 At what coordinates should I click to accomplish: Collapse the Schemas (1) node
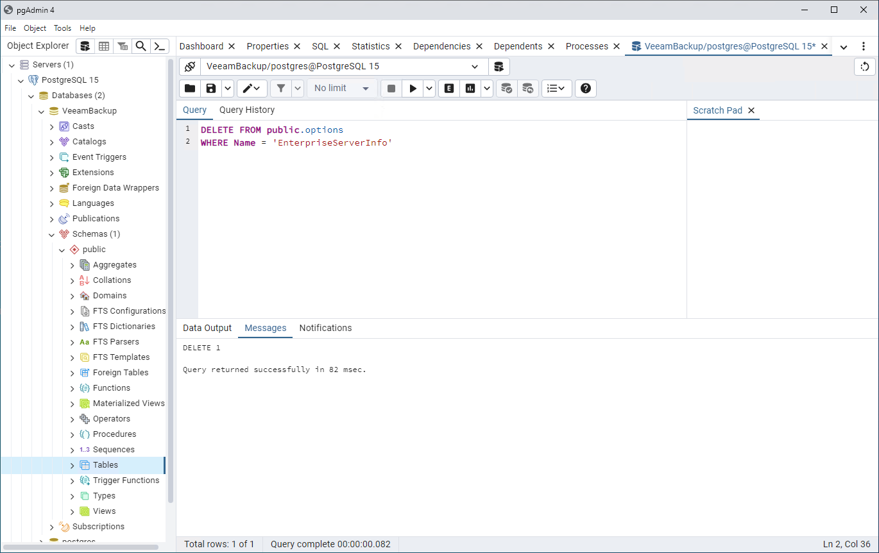click(x=52, y=234)
